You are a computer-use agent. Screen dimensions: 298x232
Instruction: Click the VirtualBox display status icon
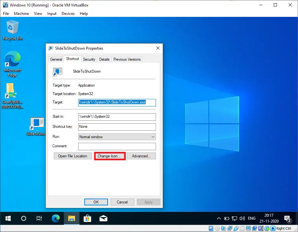[248, 228]
